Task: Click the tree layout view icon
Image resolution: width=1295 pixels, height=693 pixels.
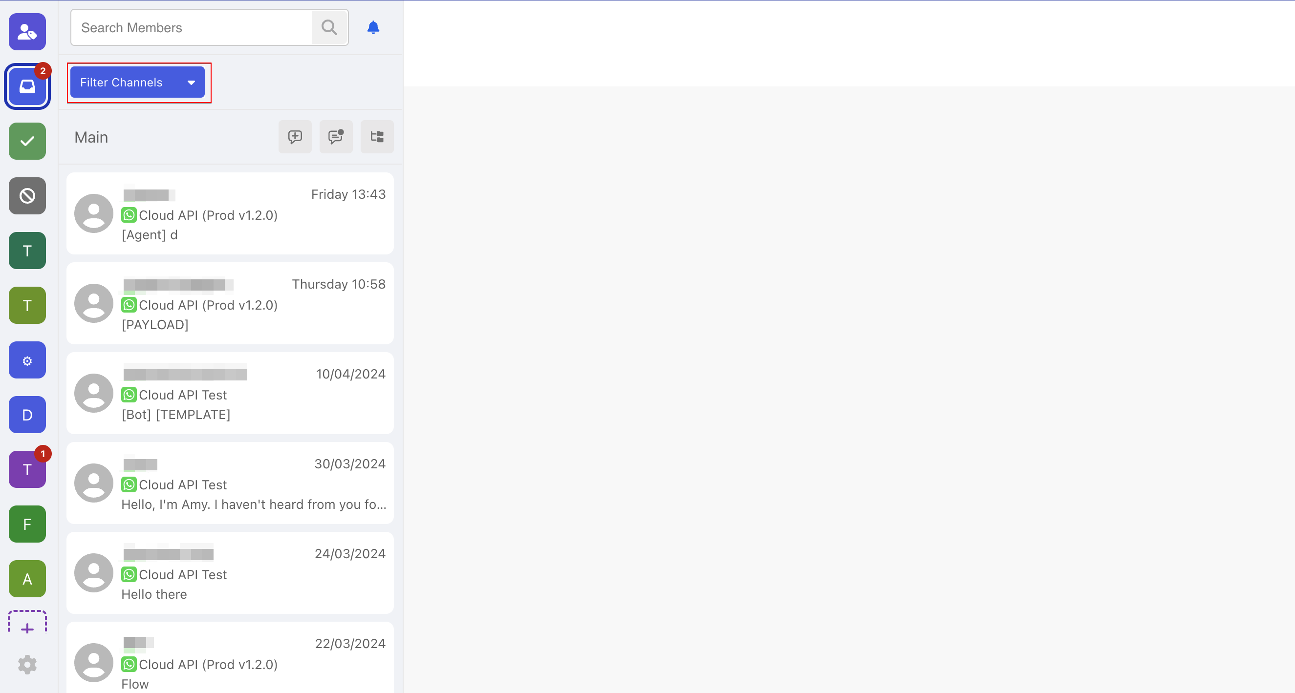Action: pos(377,137)
